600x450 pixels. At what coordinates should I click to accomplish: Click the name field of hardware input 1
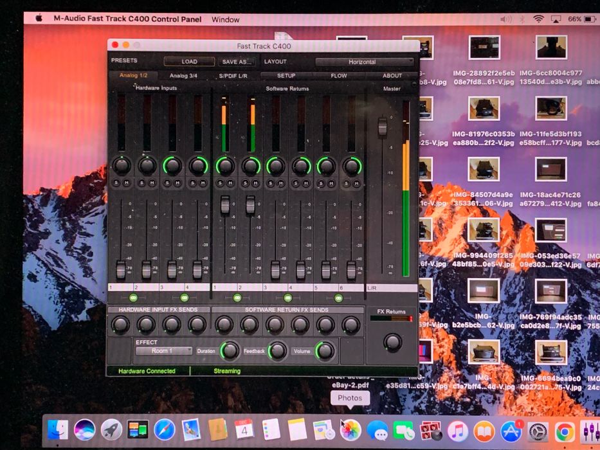pos(121,287)
